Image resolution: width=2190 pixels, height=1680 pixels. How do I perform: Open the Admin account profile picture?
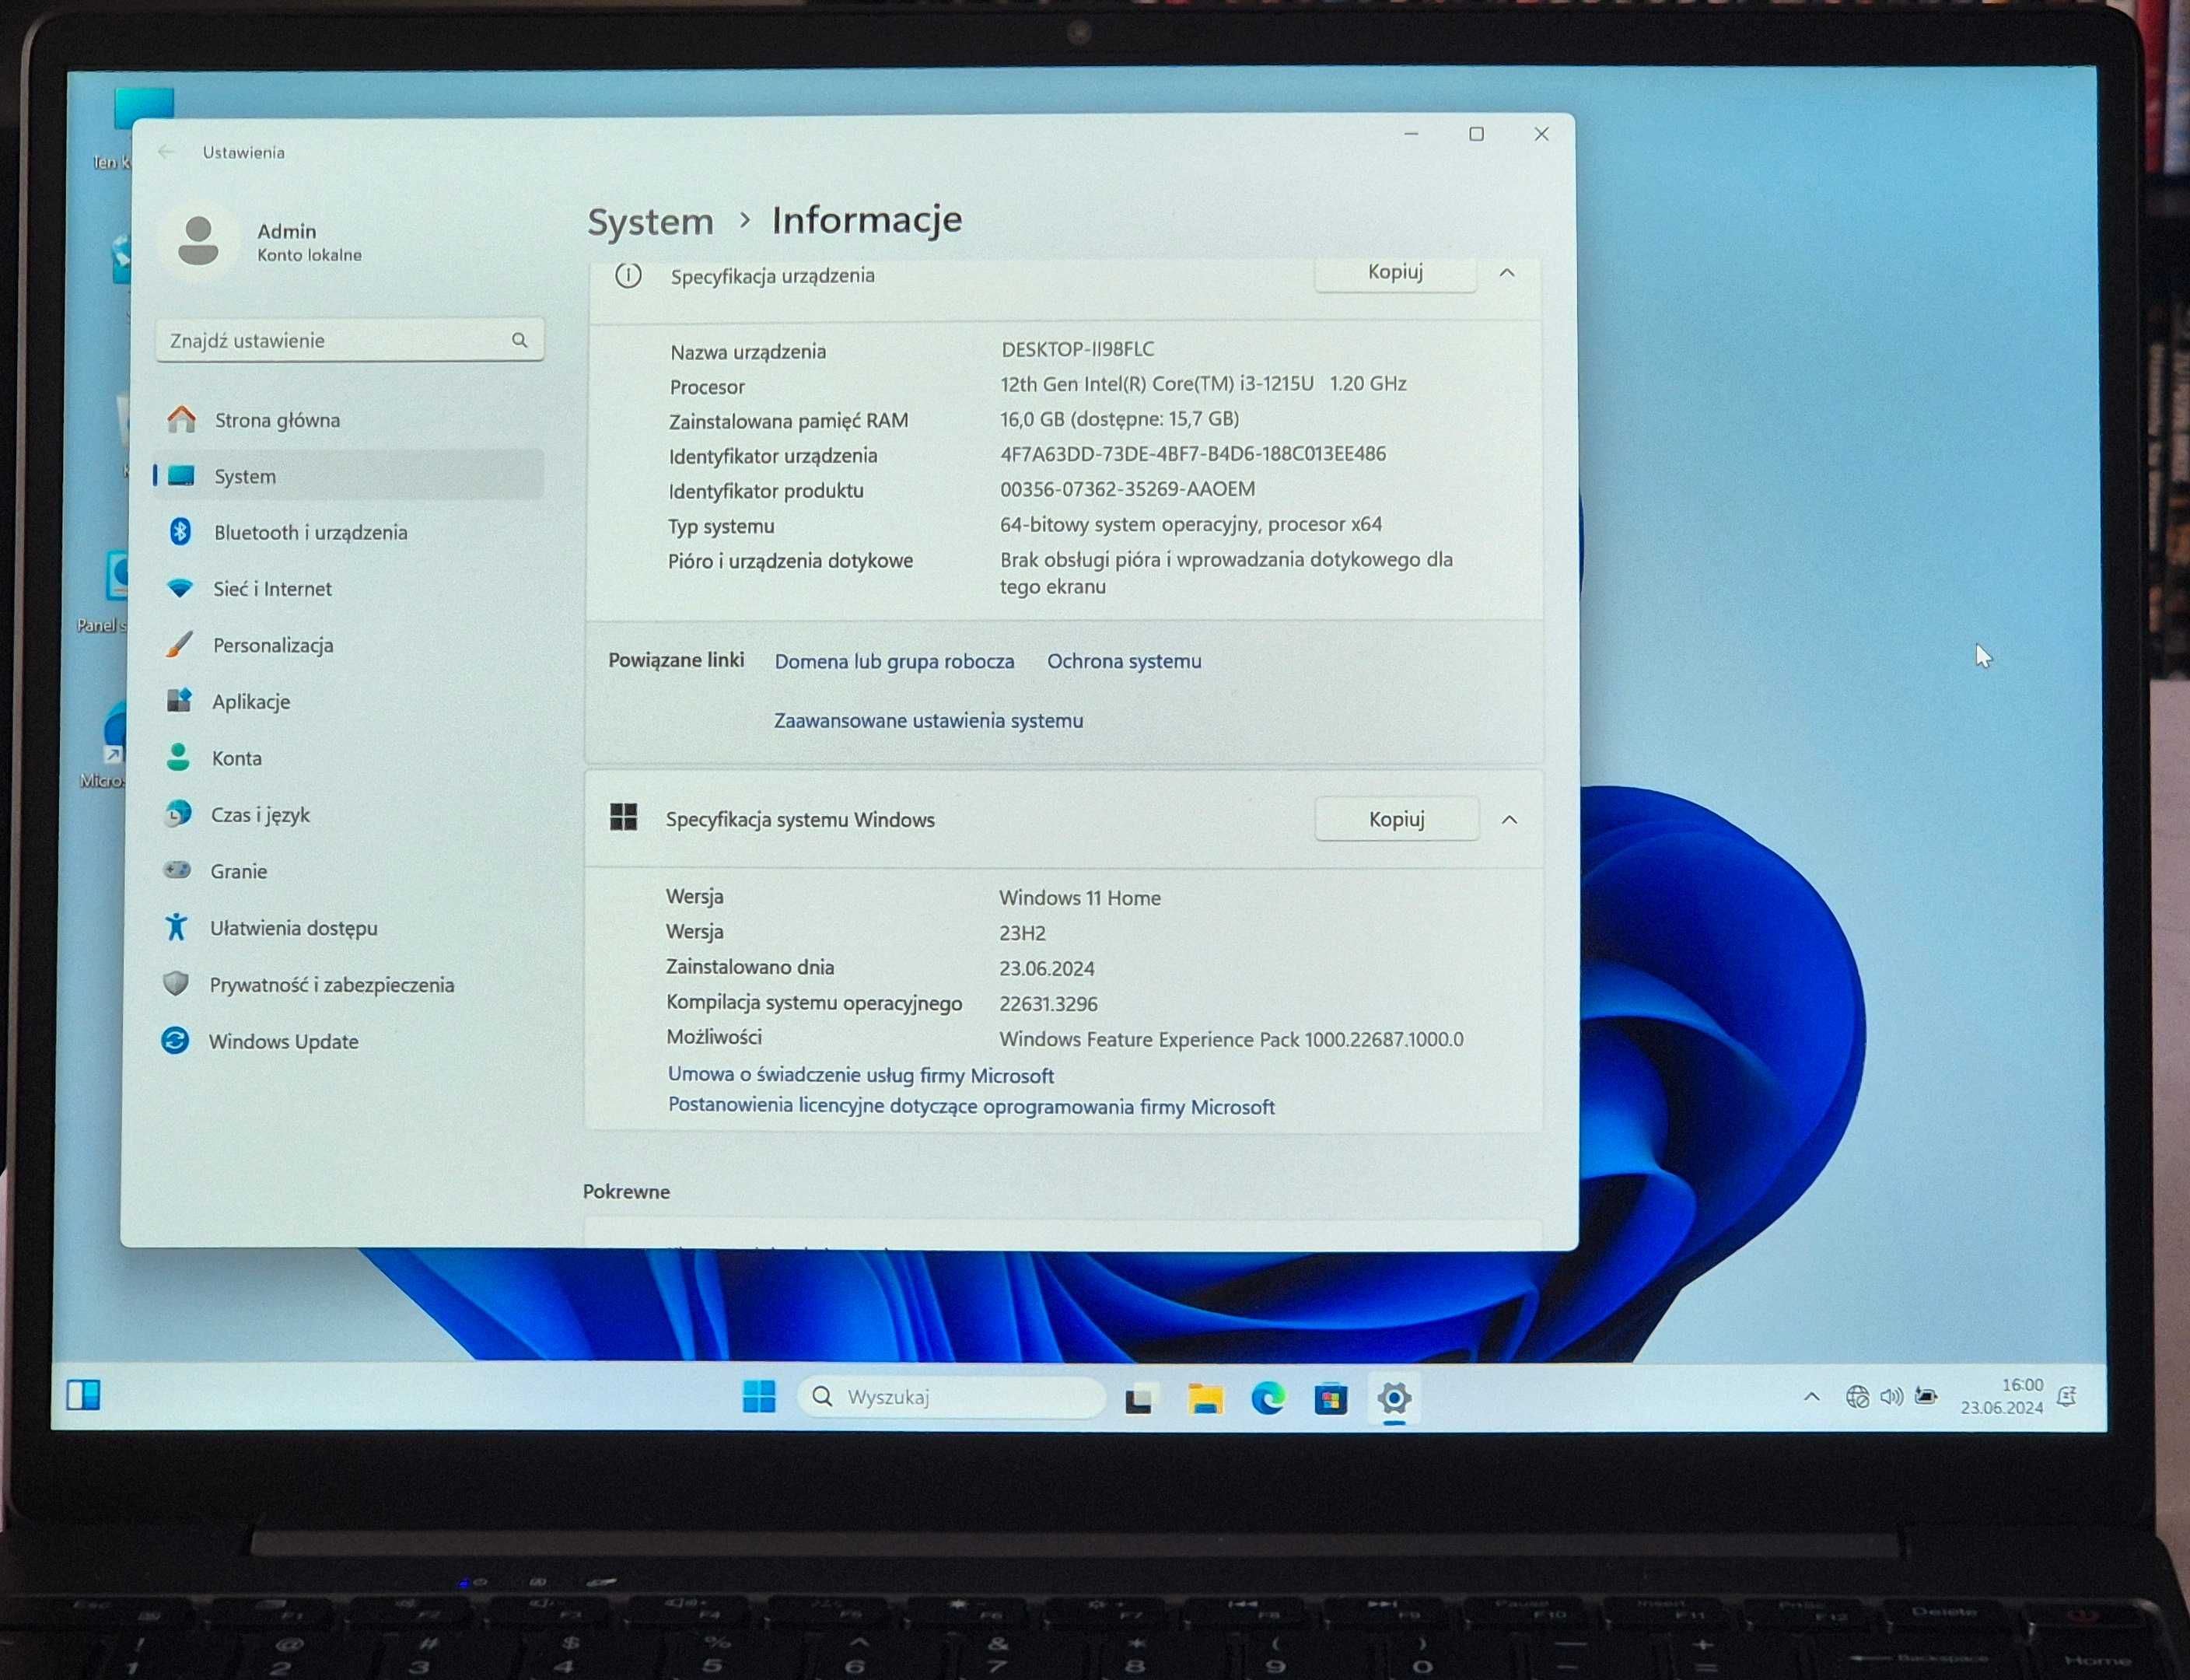click(198, 241)
